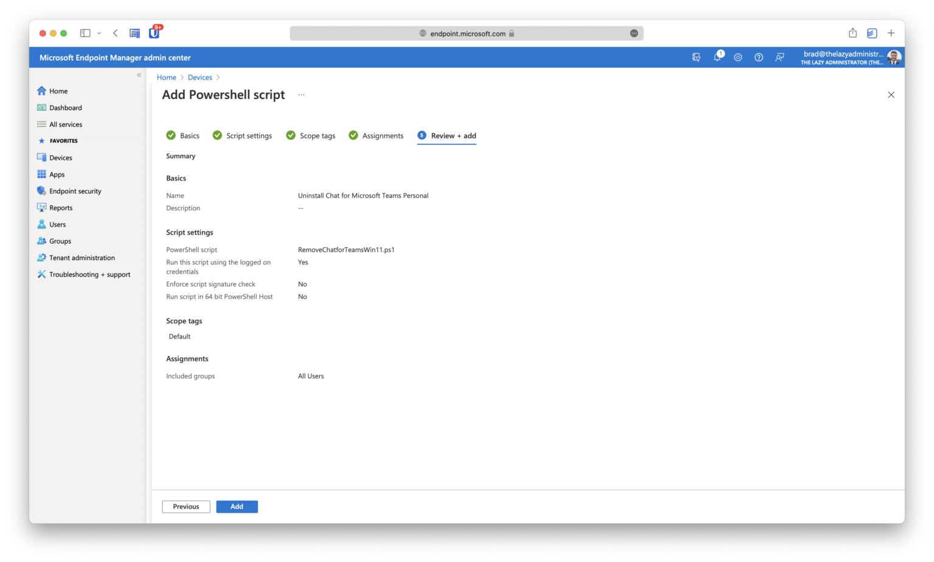
Task: Expand the Safari tab group dropdown arrow
Action: [x=99, y=33]
